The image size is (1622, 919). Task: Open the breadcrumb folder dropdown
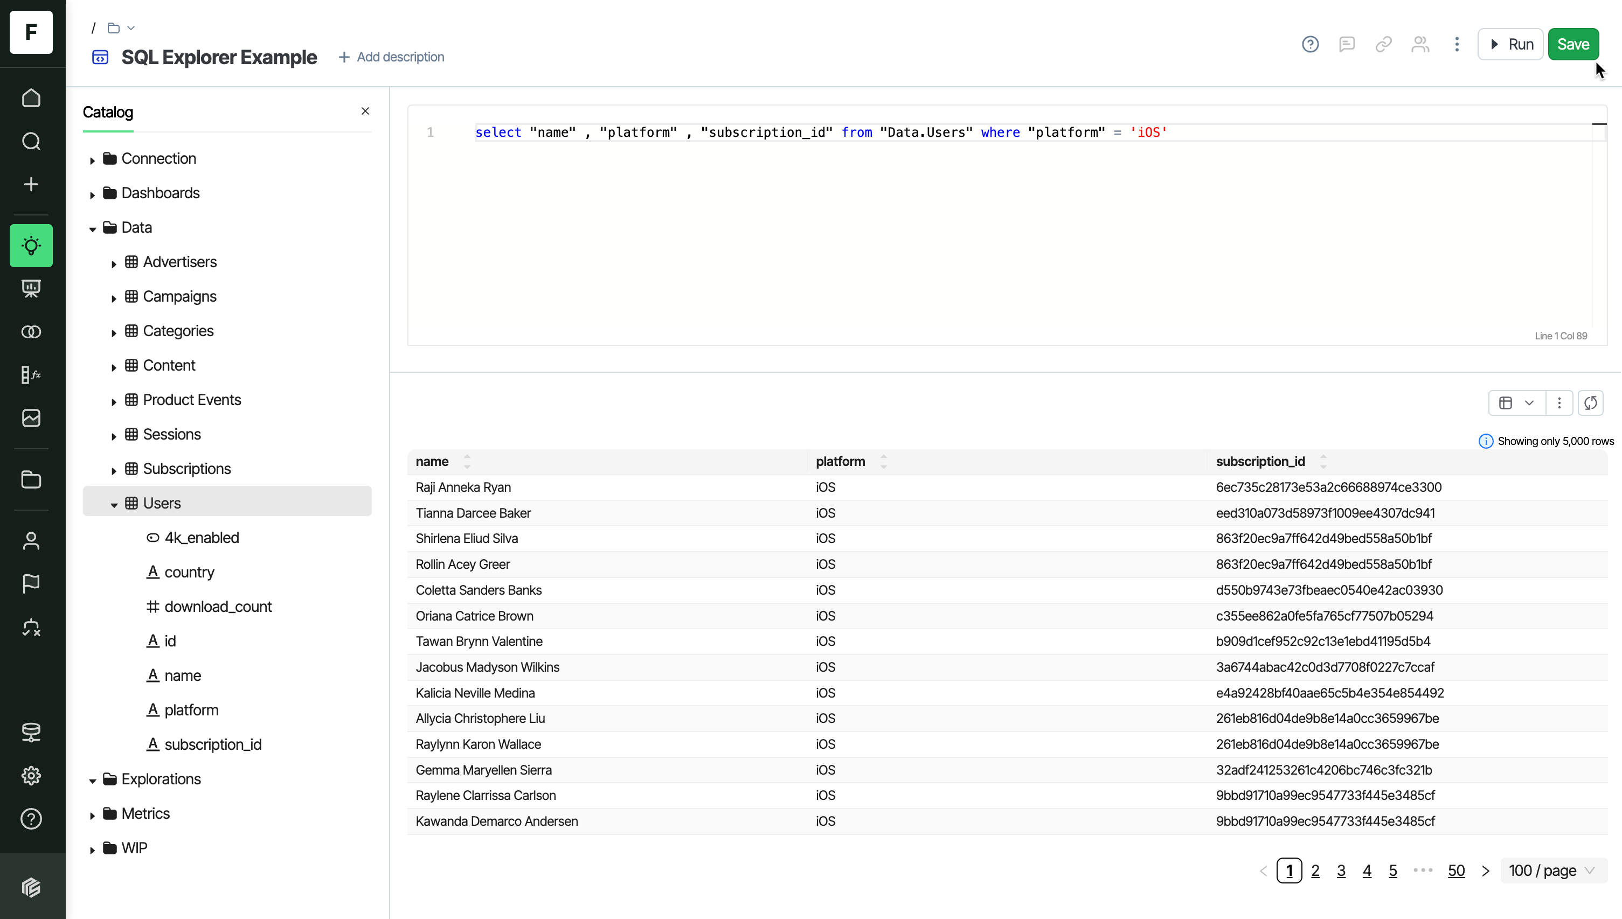[x=121, y=28]
